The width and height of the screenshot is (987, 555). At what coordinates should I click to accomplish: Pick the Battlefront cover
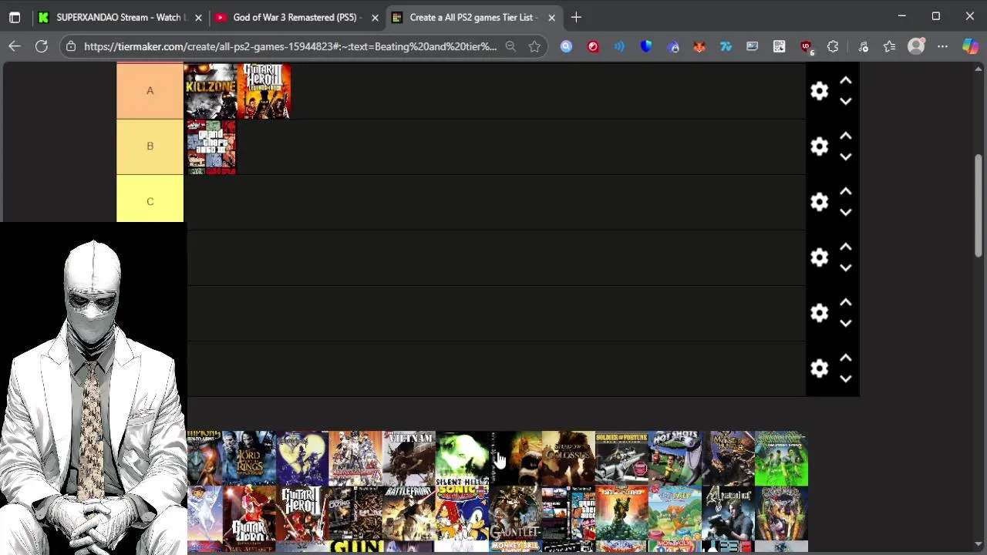[x=409, y=513]
